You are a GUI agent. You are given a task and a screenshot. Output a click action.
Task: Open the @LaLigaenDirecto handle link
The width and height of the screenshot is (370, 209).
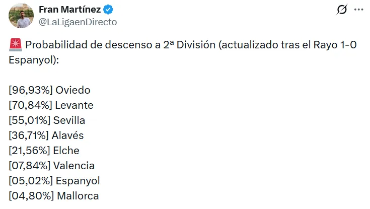pos(78,22)
